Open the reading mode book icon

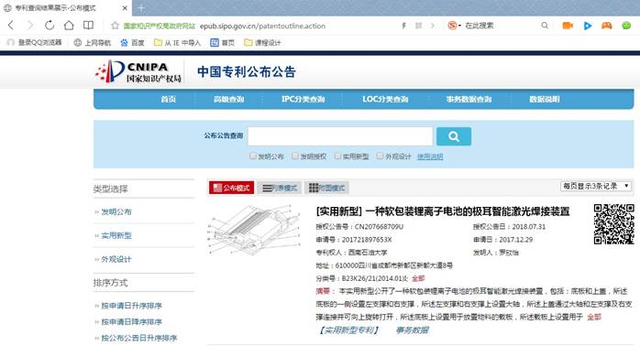pyautogui.click(x=88, y=26)
